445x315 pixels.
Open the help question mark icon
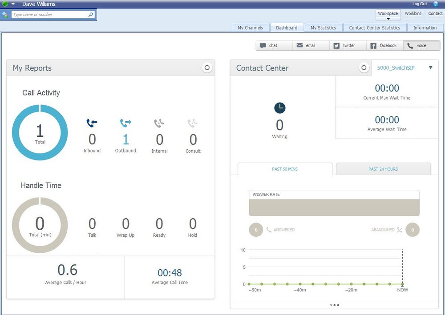pos(436,4)
